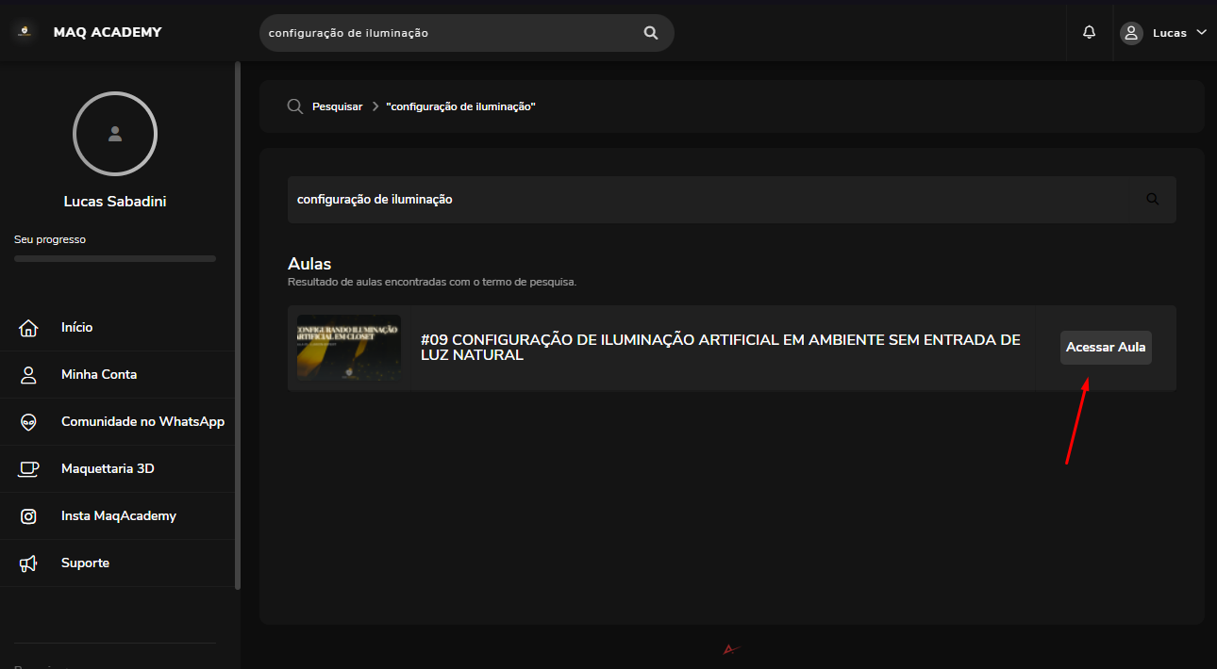Click the person icon for Minha Conta

28,375
